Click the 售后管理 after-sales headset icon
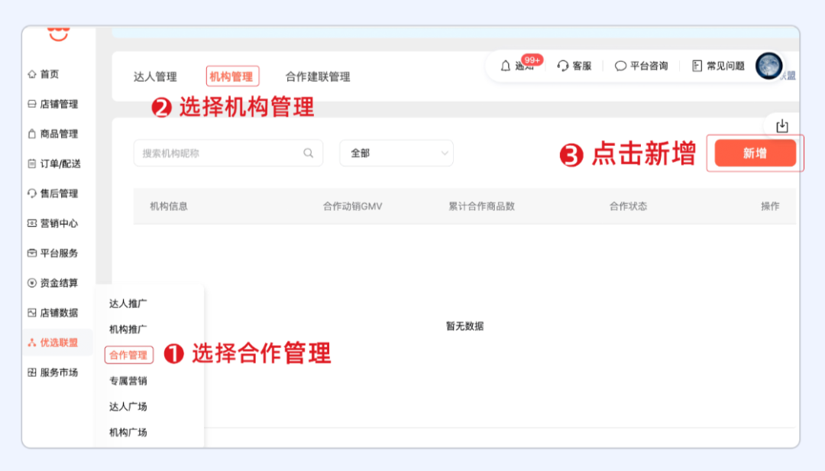This screenshot has width=825, height=471. (31, 193)
